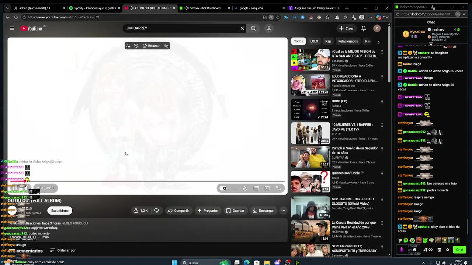Open the player settings gear
The width and height of the screenshot is (472, 265).
(x=245, y=188)
